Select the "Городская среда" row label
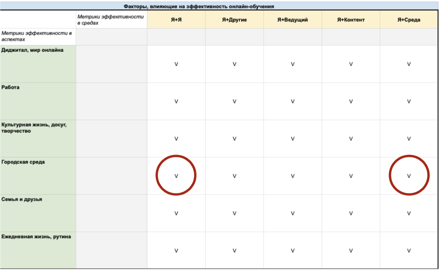Screen dimensions: 439x270 click(x=38, y=176)
